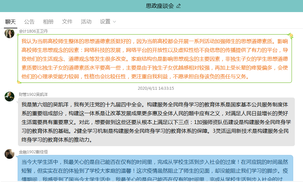Go to the 相册 tab
303x182 pixels.
click(x=48, y=22)
